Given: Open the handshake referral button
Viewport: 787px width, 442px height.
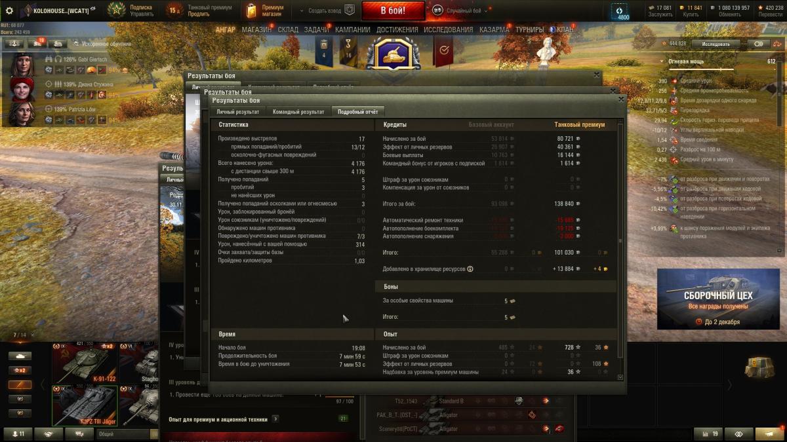Looking at the screenshot, I should point(49,434).
